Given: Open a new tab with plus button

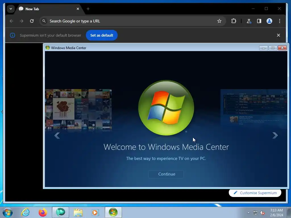Looking at the screenshot, I should tap(88, 9).
